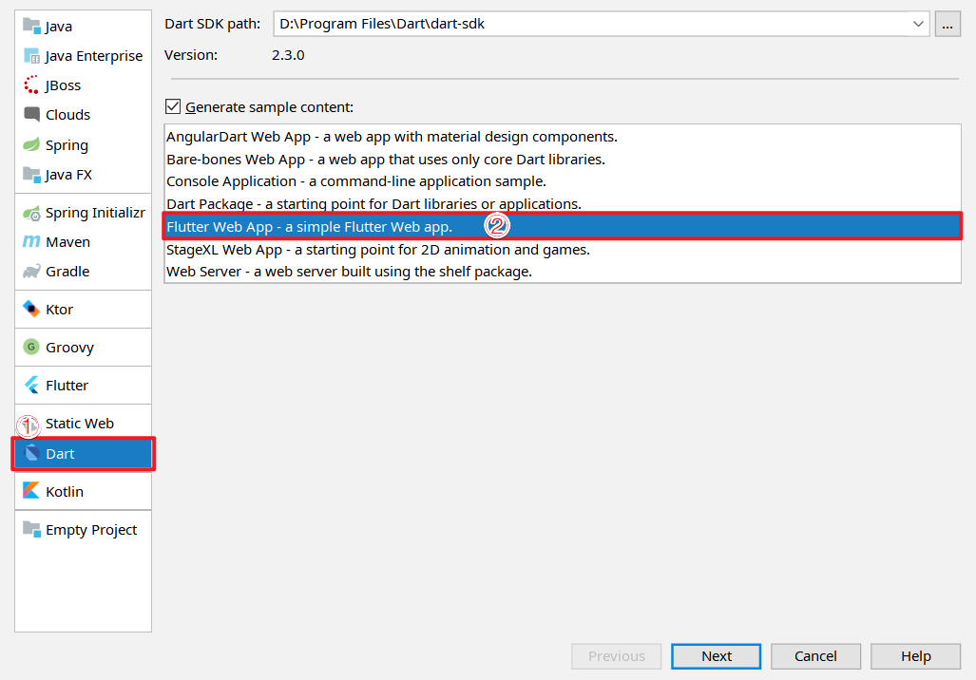
Task: Click the Previous button
Action: 616,655
